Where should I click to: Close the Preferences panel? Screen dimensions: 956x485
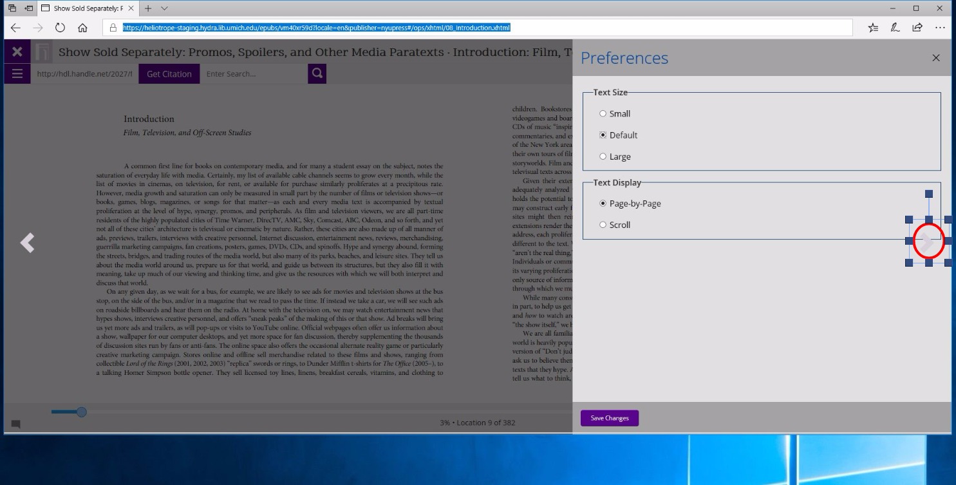[936, 58]
